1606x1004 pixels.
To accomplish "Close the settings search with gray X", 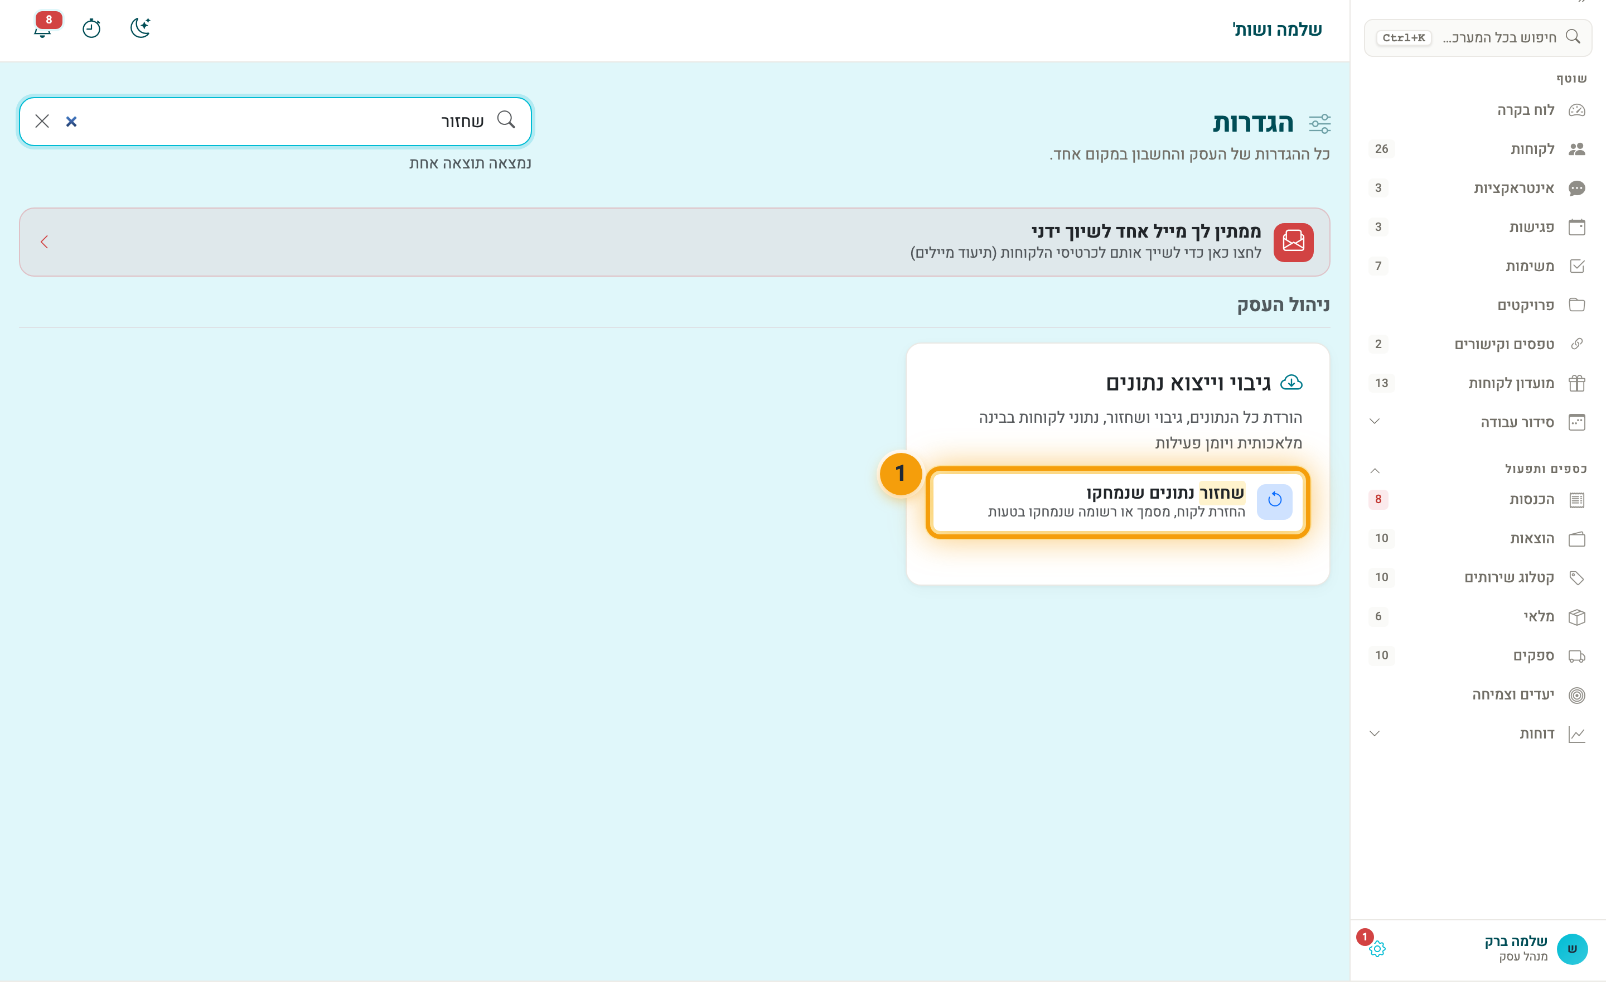I will tap(42, 121).
